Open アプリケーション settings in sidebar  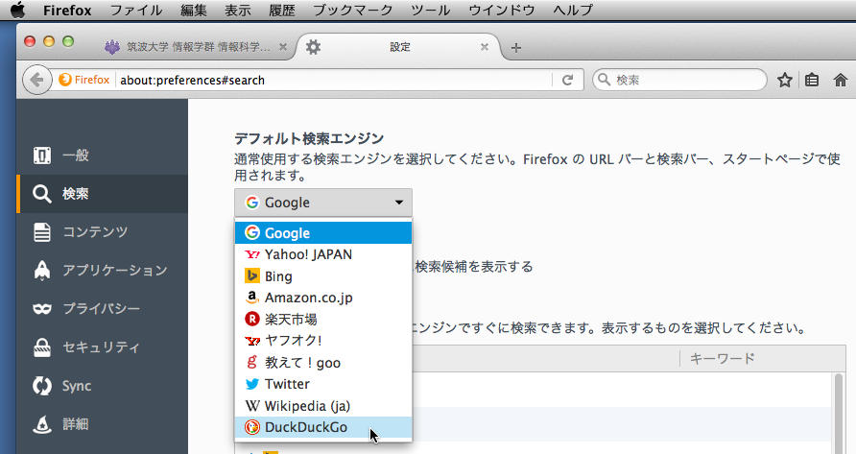(x=102, y=270)
